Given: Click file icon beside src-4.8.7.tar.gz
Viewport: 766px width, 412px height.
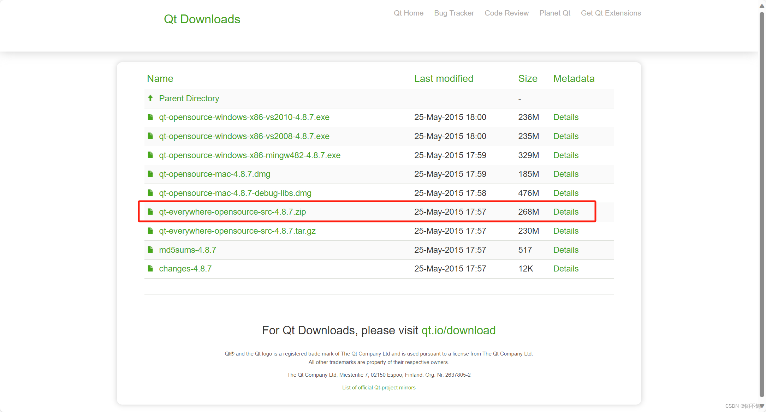Looking at the screenshot, I should tap(150, 231).
